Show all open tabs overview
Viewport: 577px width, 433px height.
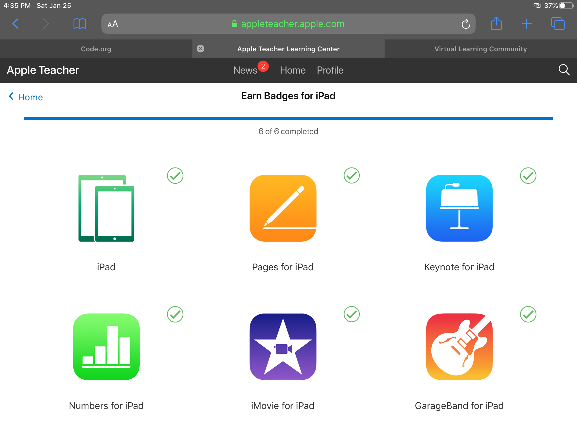(x=558, y=24)
